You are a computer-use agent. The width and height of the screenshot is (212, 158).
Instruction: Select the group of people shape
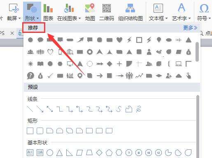129,76
